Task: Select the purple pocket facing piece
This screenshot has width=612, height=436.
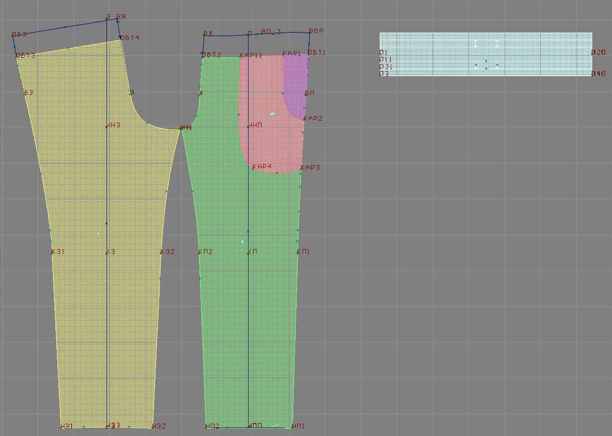Action: (295, 84)
